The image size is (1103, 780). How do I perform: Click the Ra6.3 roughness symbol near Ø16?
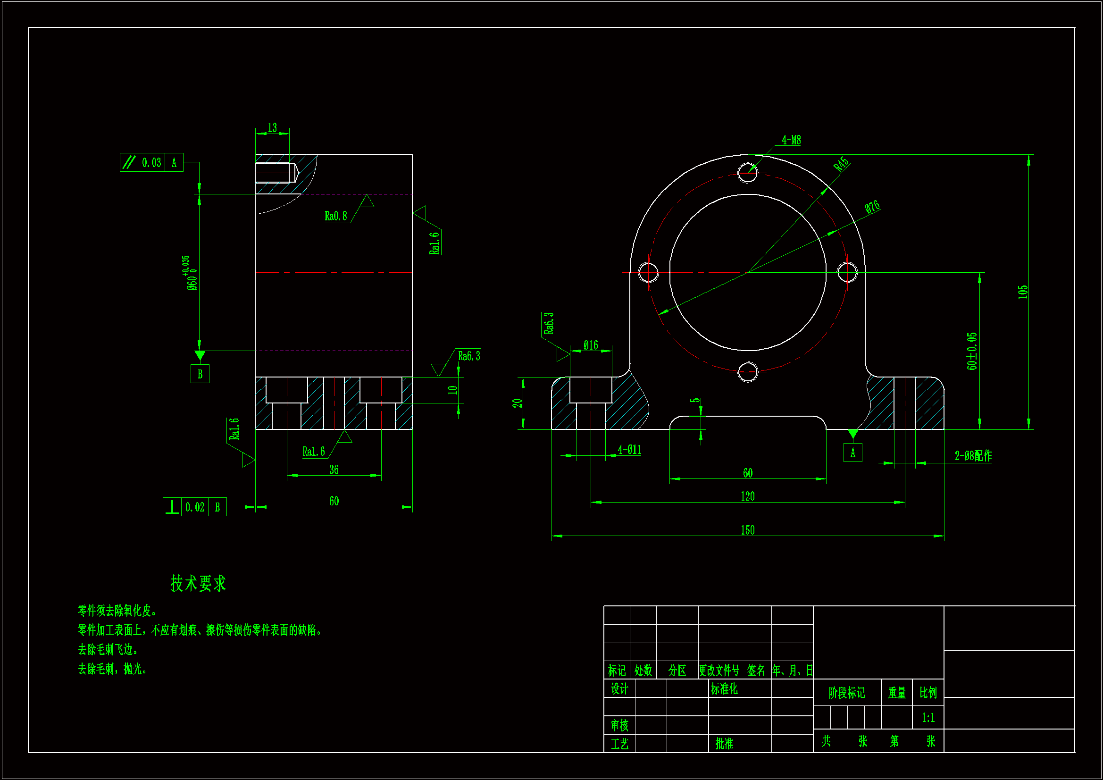coord(549,323)
